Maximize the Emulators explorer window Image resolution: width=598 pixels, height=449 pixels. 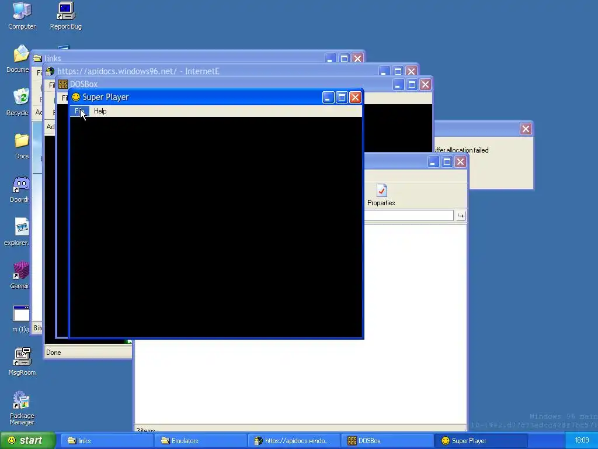click(x=447, y=162)
